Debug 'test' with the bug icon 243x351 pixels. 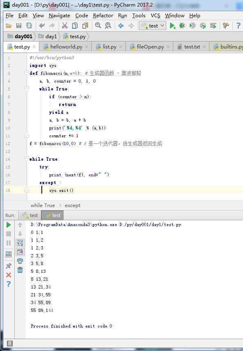click(x=182, y=26)
